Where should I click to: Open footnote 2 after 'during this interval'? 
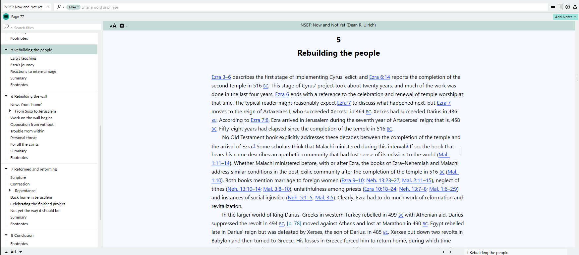[407, 145]
